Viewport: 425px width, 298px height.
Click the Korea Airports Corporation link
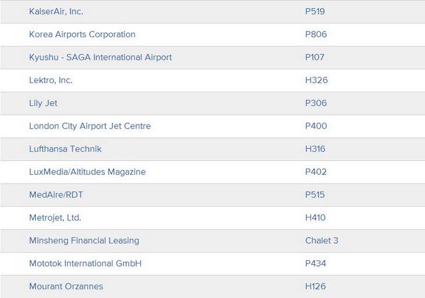[82, 35]
